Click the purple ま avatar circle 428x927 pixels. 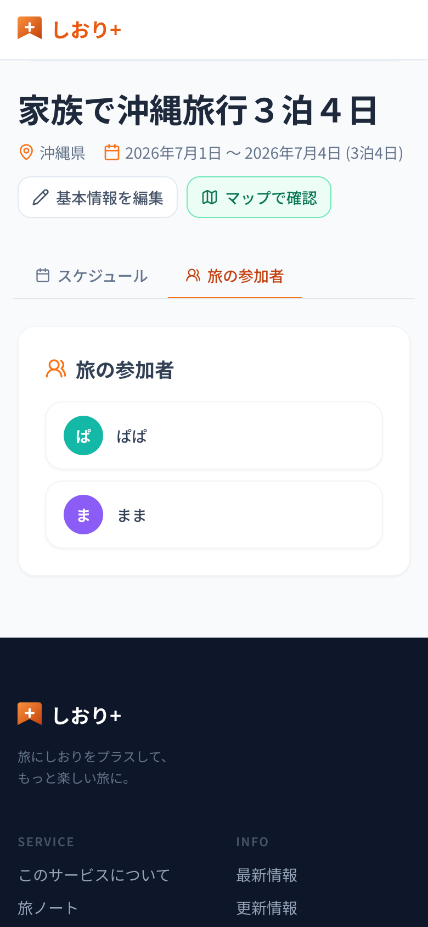tap(83, 515)
